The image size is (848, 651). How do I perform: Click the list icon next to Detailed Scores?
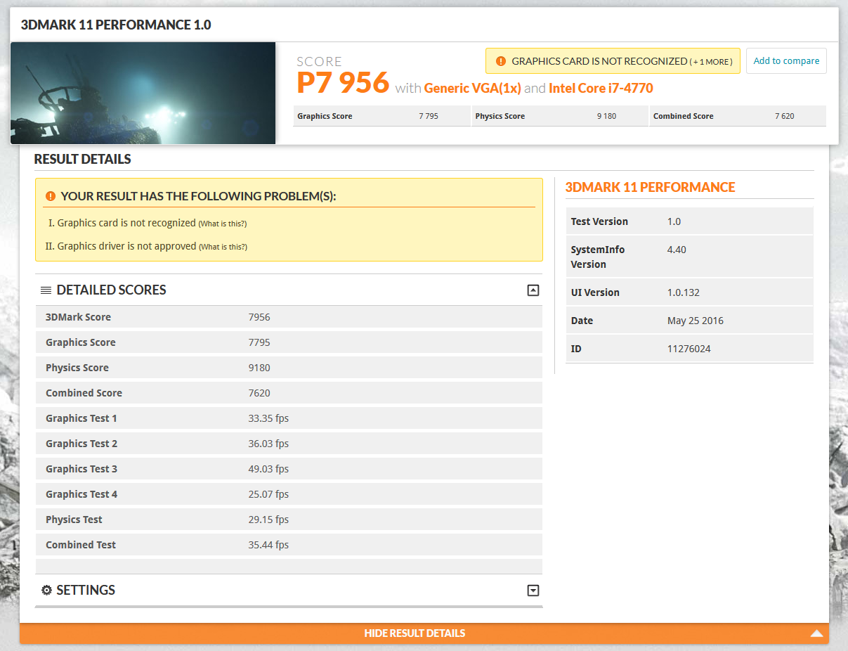[46, 290]
